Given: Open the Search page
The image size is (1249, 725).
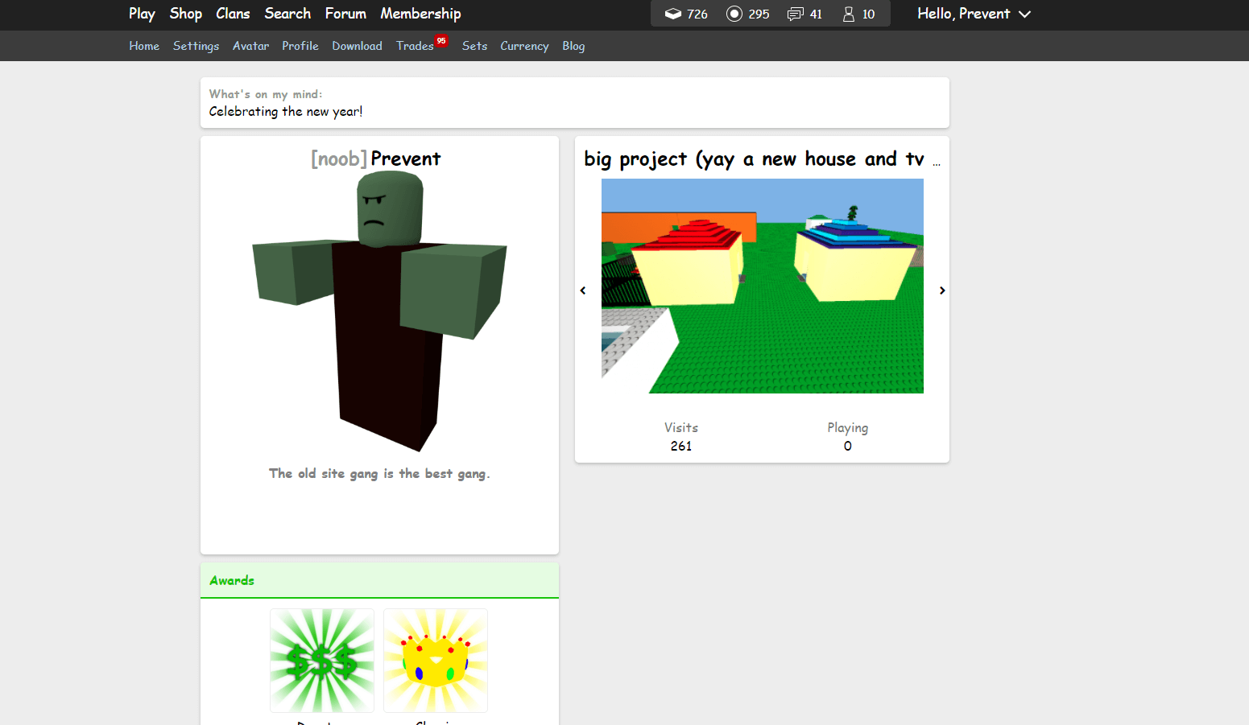Looking at the screenshot, I should point(287,14).
